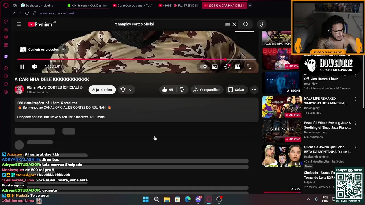Open options for Turn The Lights Off video
The image size is (365, 205).
point(356,75)
